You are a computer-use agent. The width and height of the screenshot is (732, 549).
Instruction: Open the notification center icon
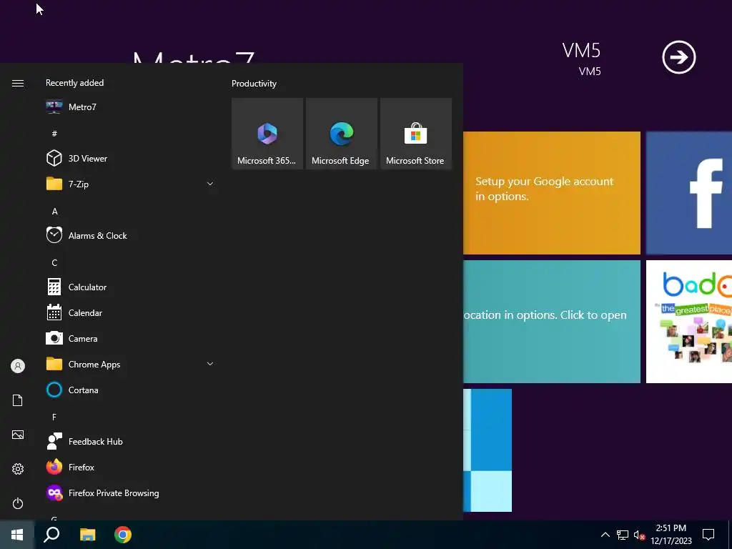click(x=708, y=535)
